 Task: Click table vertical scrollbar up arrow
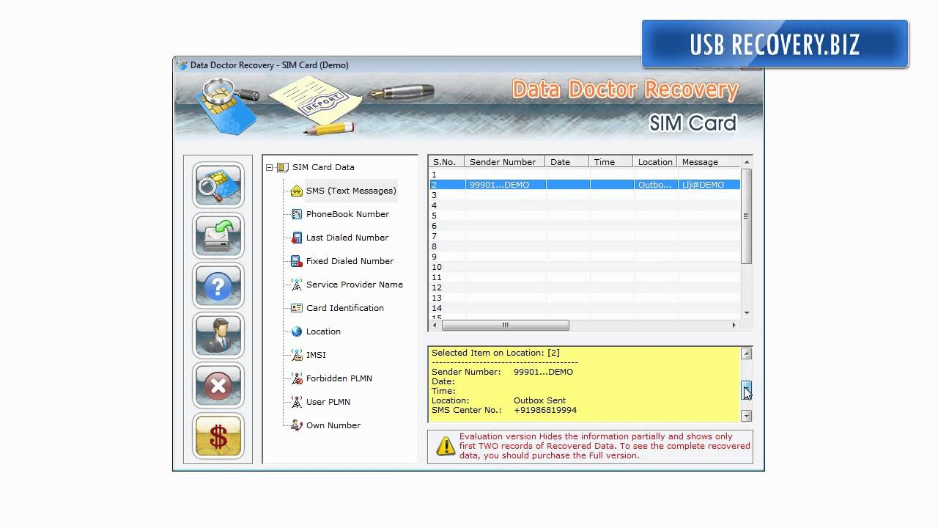pyautogui.click(x=747, y=162)
